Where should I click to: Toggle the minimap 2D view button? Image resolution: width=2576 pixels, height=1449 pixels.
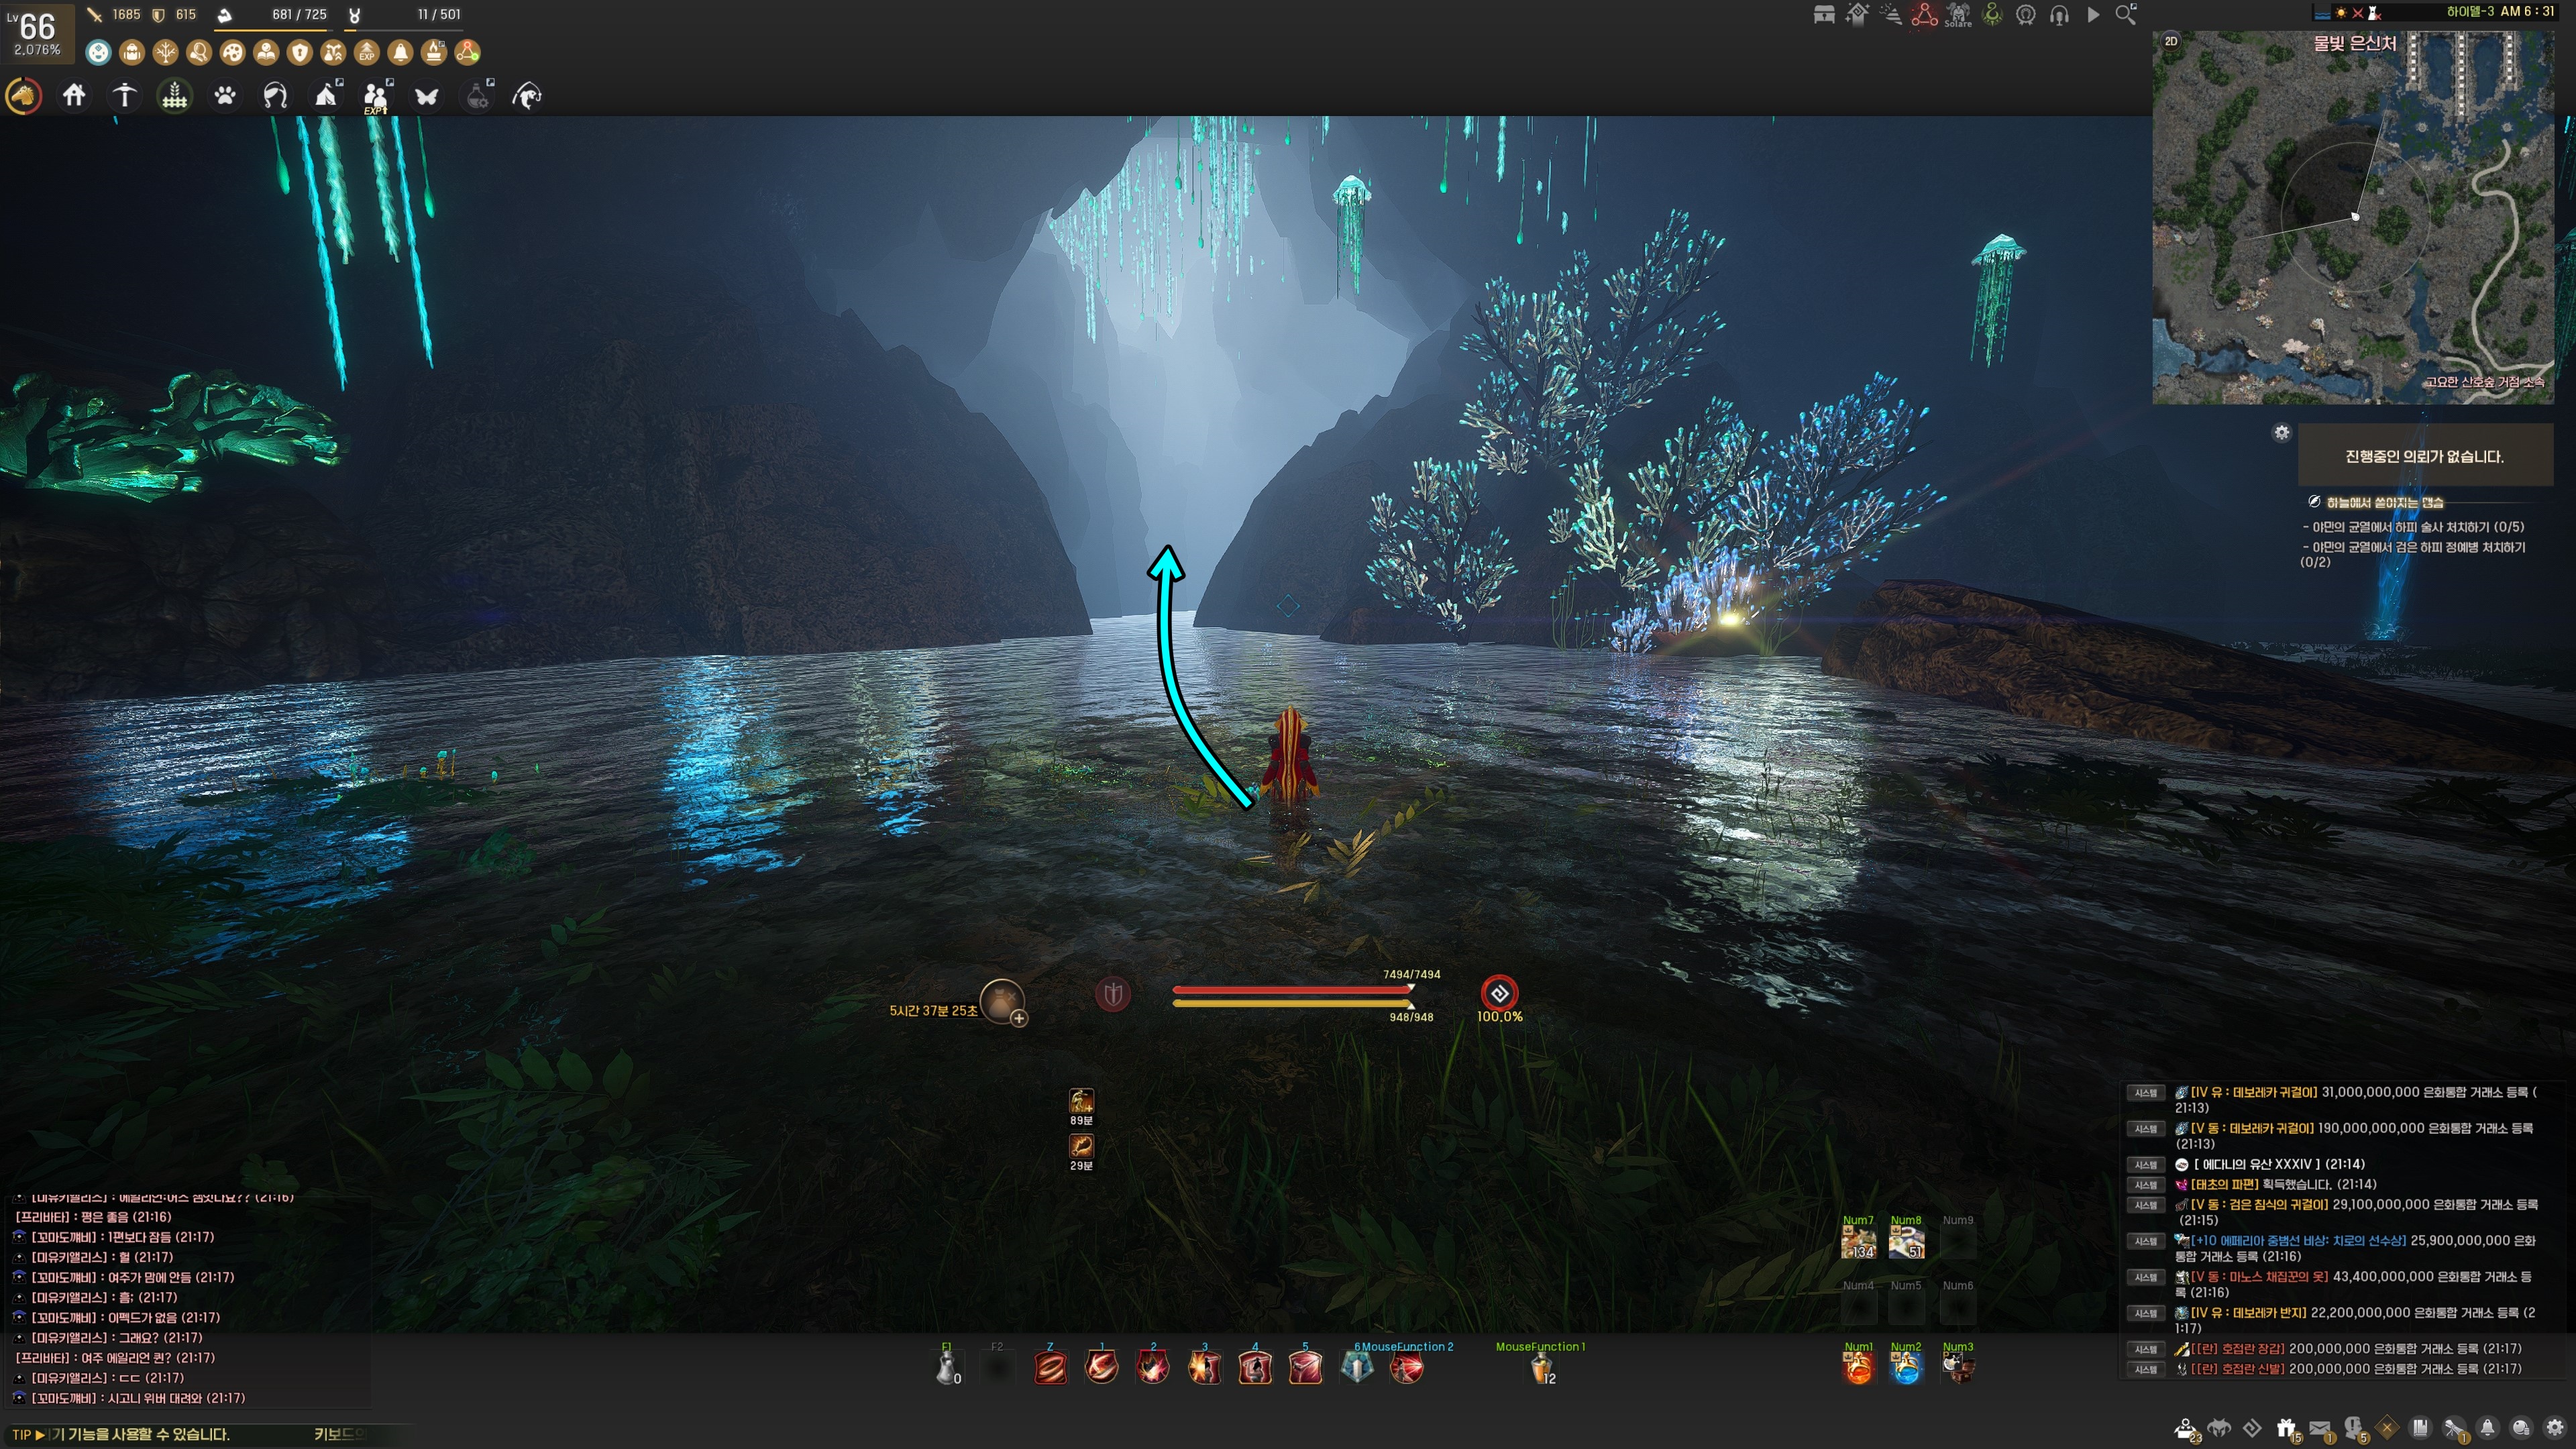point(2171,41)
